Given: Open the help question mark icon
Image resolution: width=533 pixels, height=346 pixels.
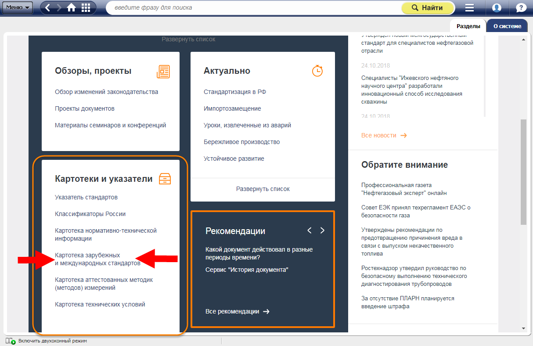Looking at the screenshot, I should pyautogui.click(x=521, y=8).
